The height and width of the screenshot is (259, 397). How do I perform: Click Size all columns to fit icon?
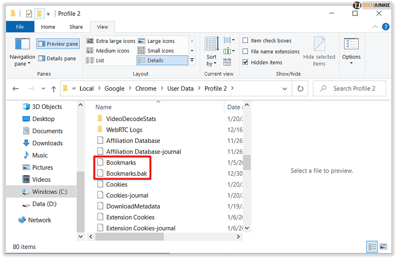pyautogui.click(x=227, y=62)
